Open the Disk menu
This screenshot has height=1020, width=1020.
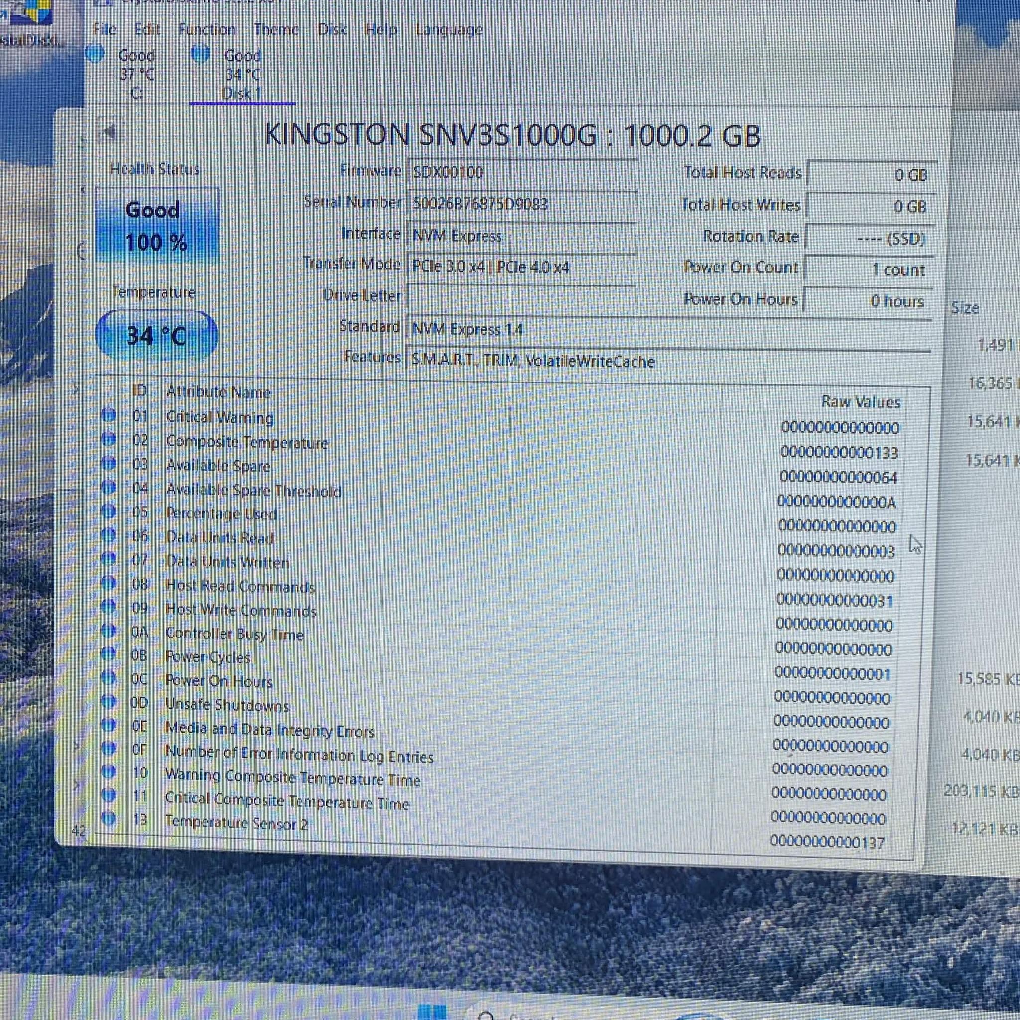(x=332, y=29)
